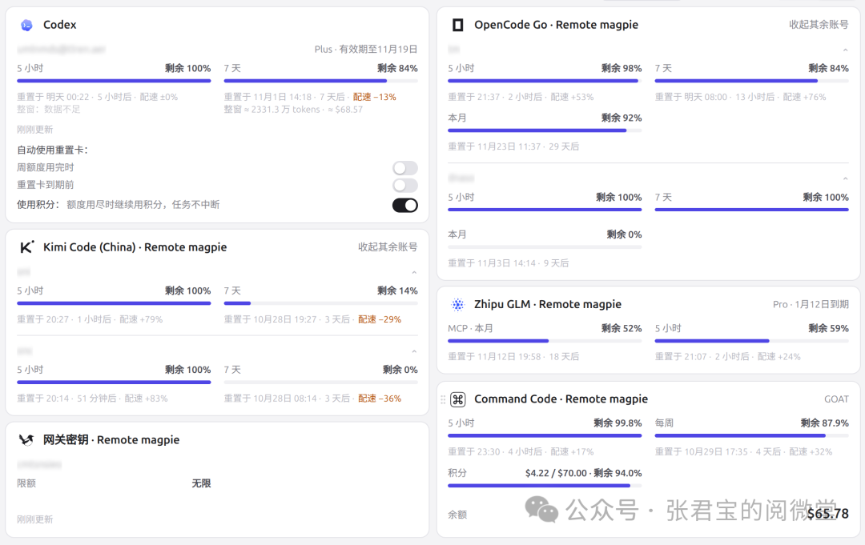Click 重置于 21:07 · 2 小时后 text
This screenshot has height=545, width=865.
702,357
